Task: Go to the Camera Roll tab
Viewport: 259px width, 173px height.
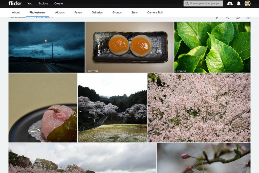Action: 155,12
